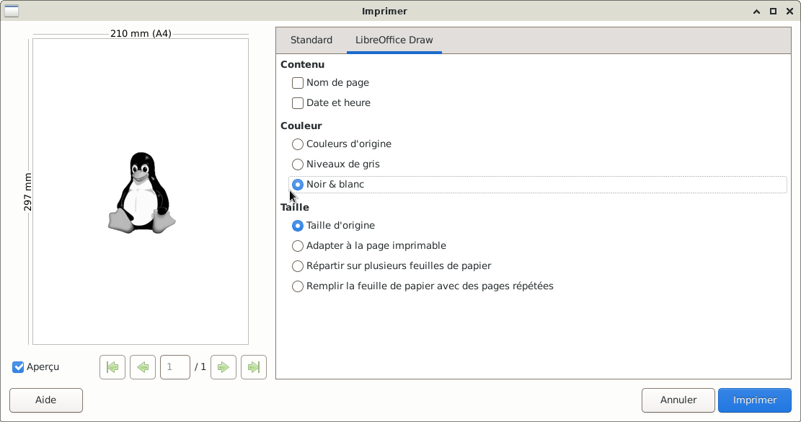
Task: Go to the first preview page
Action: click(x=112, y=367)
